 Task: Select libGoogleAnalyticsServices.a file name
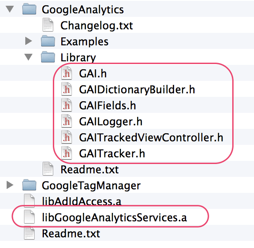[x=115, y=217]
